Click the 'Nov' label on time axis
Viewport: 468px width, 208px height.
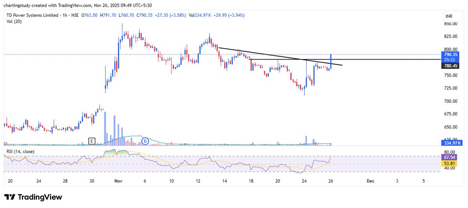pos(119,181)
